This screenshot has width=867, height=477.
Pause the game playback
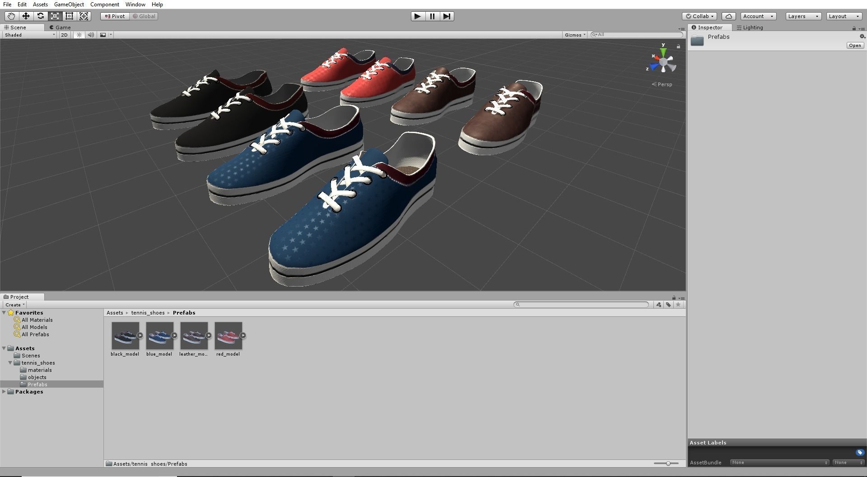[432, 16]
